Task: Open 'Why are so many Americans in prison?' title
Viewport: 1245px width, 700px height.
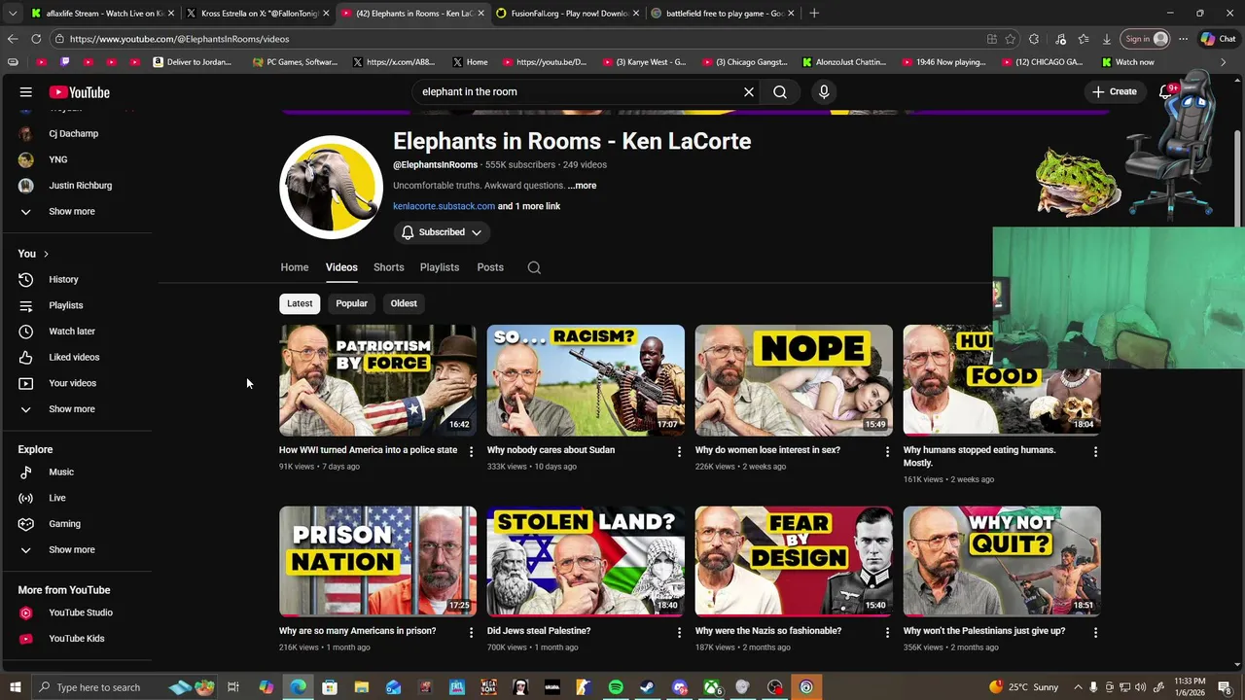Action: (x=357, y=631)
